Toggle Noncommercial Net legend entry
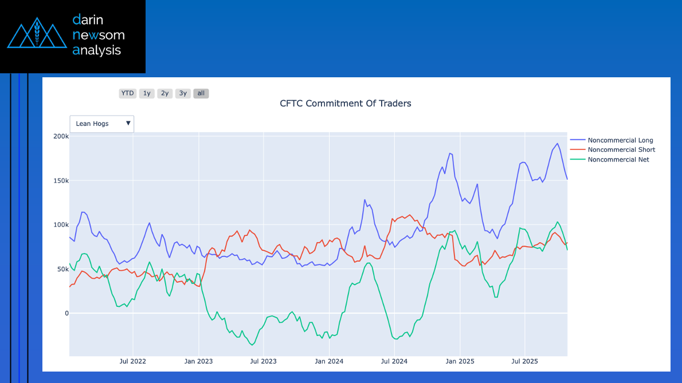 tap(618, 160)
